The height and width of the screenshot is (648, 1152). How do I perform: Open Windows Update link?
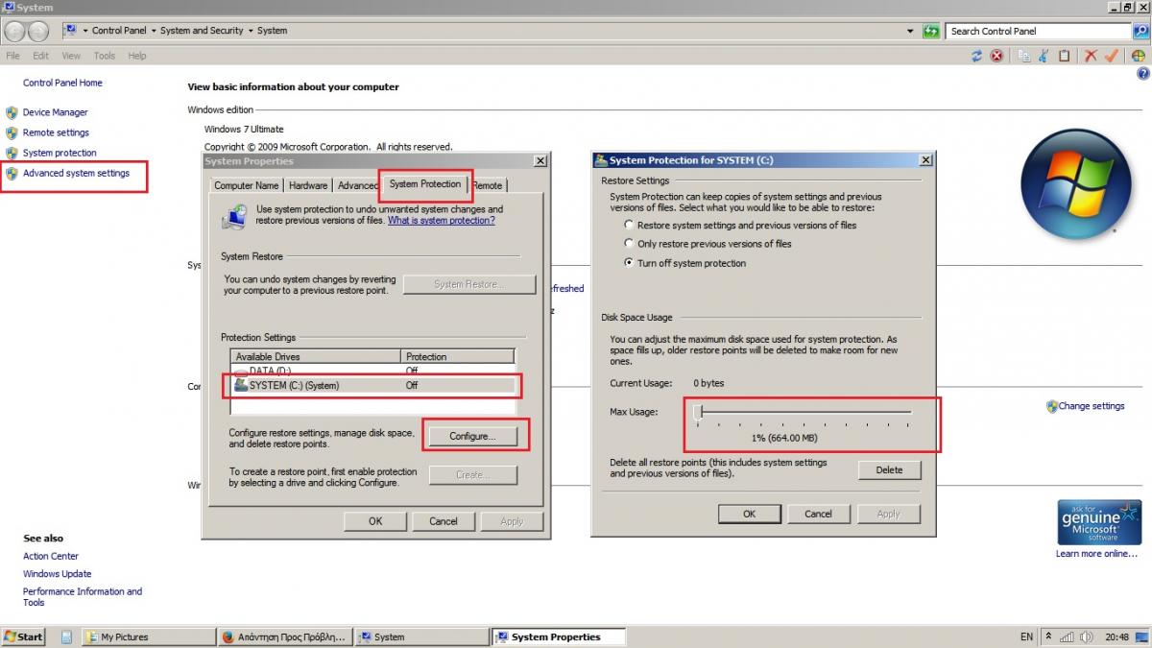[58, 574]
